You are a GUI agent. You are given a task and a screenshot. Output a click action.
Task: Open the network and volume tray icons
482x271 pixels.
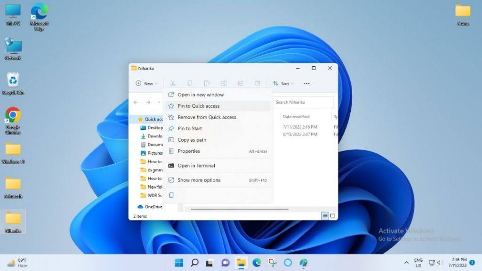tap(435, 263)
